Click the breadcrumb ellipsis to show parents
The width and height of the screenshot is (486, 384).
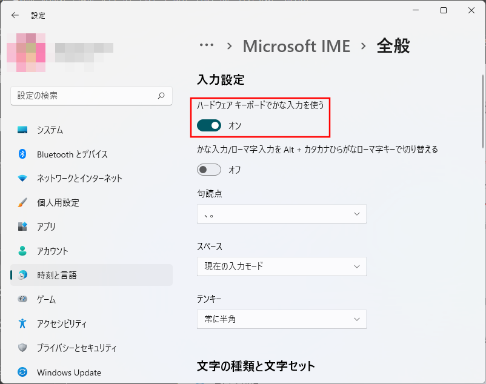point(207,46)
